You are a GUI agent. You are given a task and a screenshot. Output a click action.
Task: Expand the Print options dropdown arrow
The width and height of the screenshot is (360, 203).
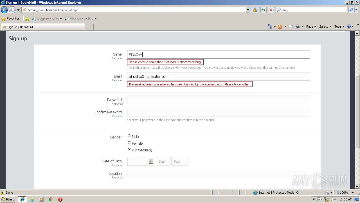pos(302,27)
